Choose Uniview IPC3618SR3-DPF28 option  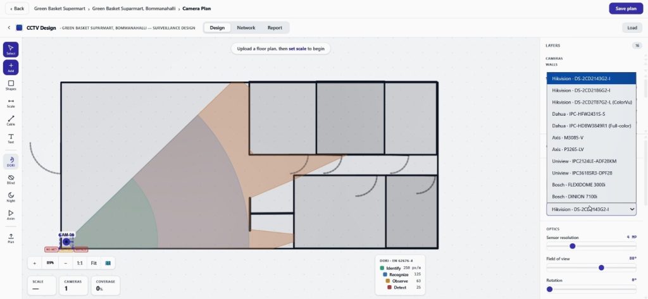592,173
